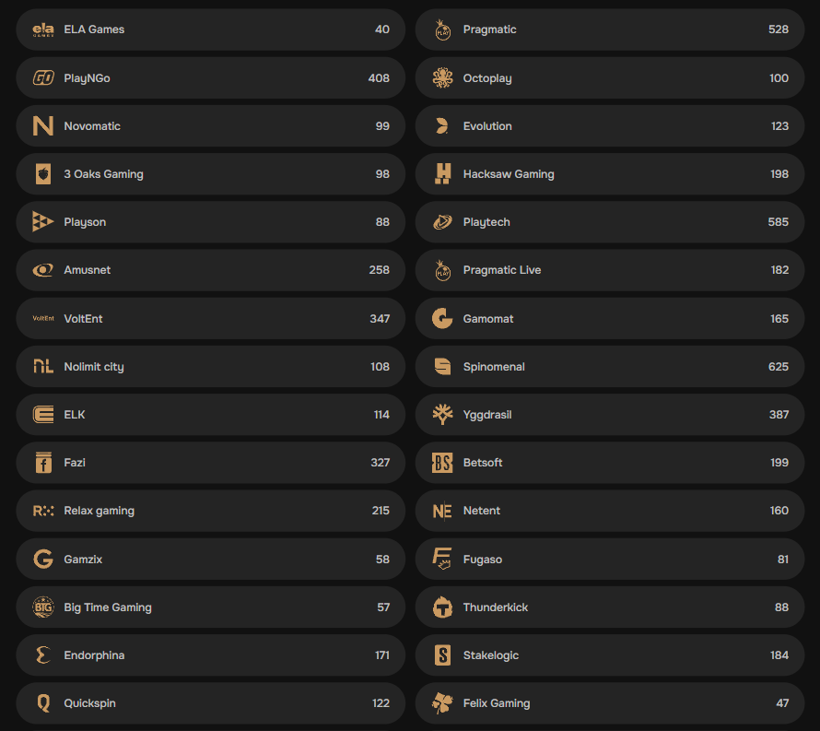Open Relax gaming provider games
The image size is (820, 731).
210,511
